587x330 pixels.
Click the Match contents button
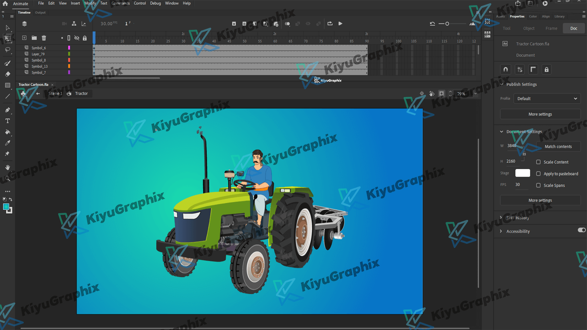[558, 147]
